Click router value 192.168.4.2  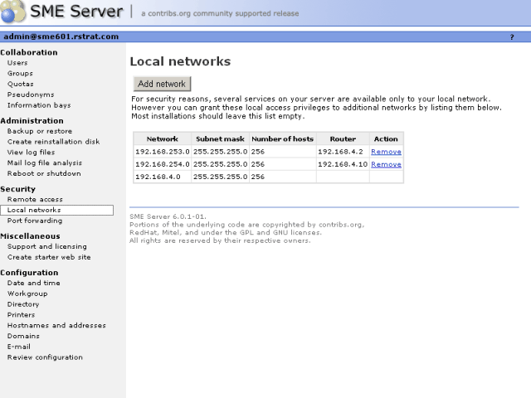[x=340, y=152]
